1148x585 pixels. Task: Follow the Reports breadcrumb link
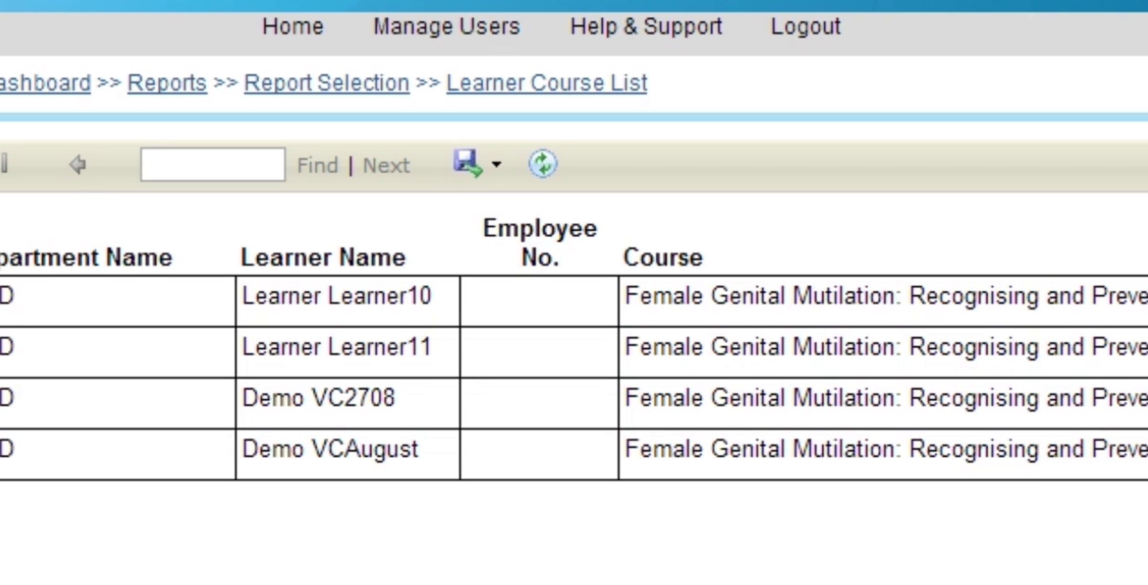tap(167, 83)
